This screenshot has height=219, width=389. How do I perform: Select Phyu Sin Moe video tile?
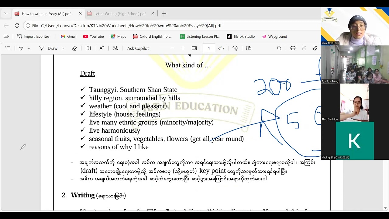point(355,103)
